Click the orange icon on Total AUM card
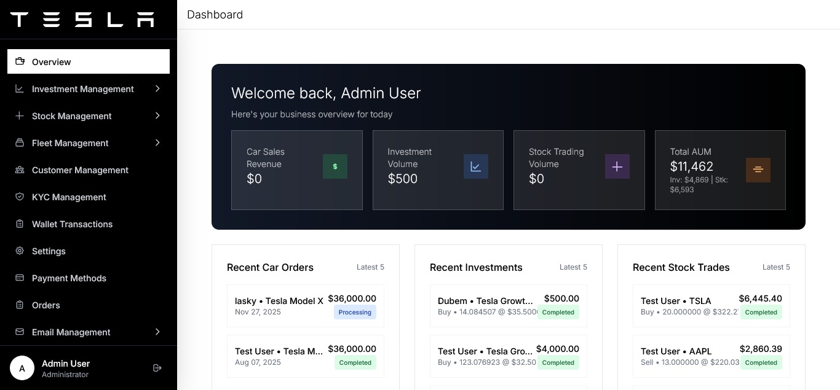This screenshot has width=840, height=390. pos(758,170)
